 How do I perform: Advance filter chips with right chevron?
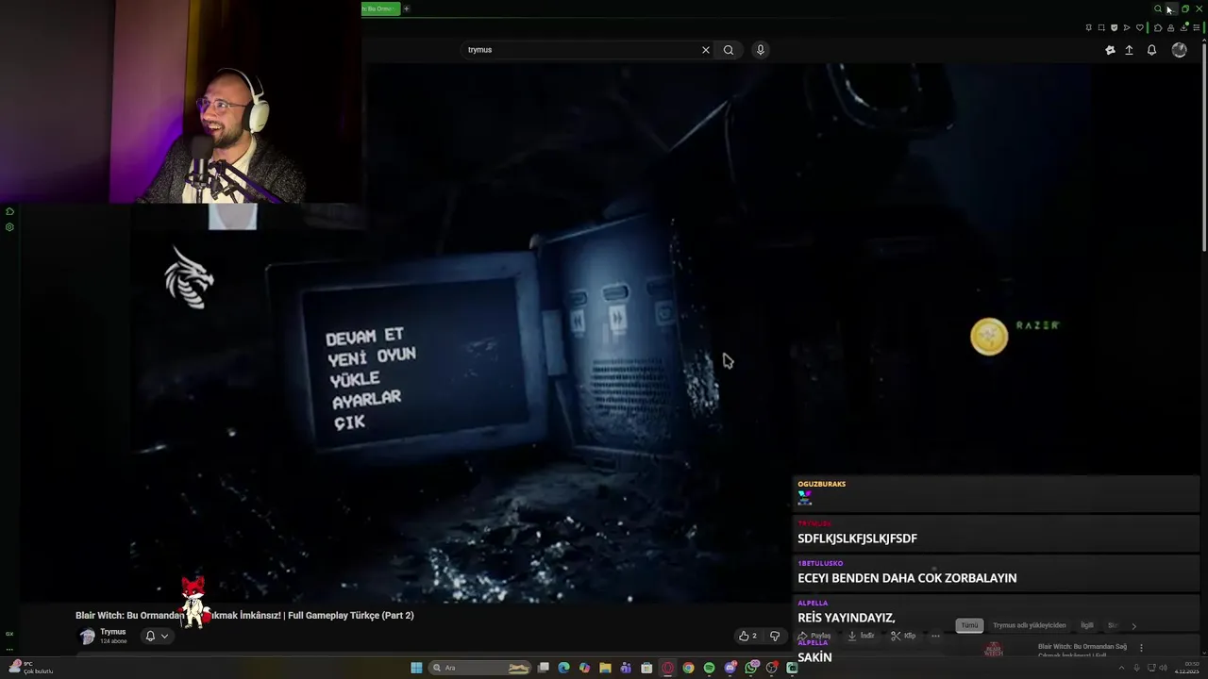[1134, 626]
